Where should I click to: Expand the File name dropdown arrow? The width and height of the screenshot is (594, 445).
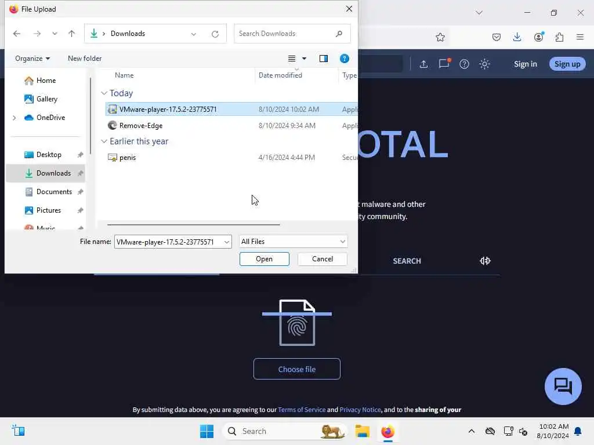click(227, 242)
